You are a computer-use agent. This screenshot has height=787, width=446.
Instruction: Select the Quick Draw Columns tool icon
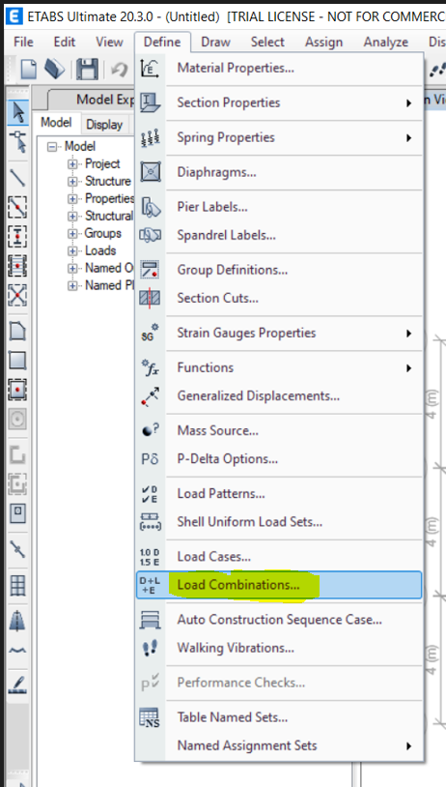[18, 236]
